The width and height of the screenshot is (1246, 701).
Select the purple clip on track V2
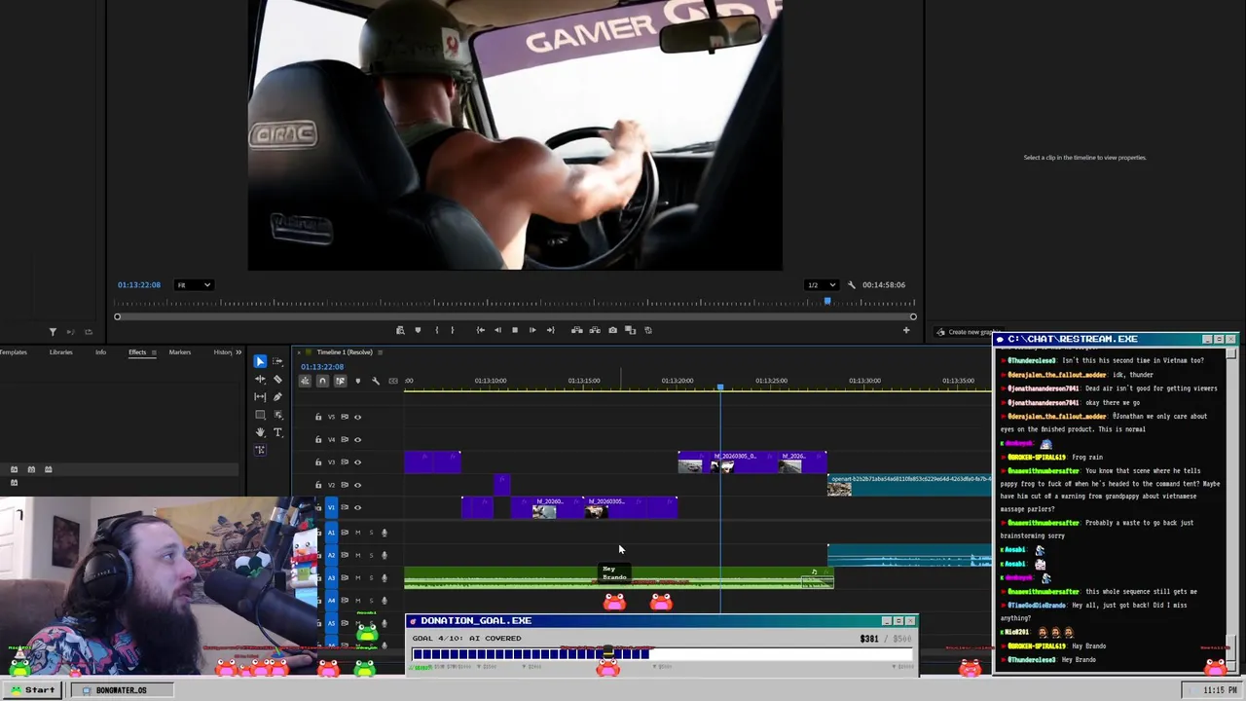pos(502,484)
